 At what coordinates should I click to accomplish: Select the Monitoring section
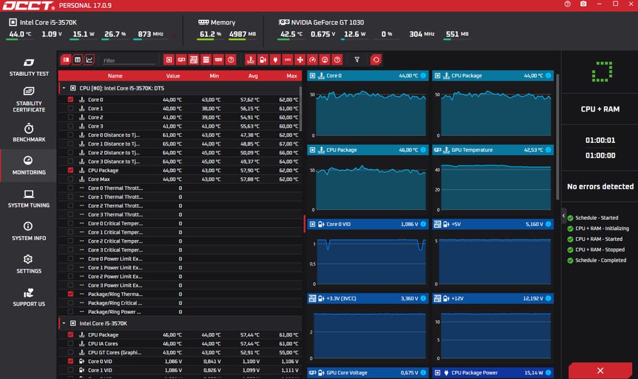[29, 166]
